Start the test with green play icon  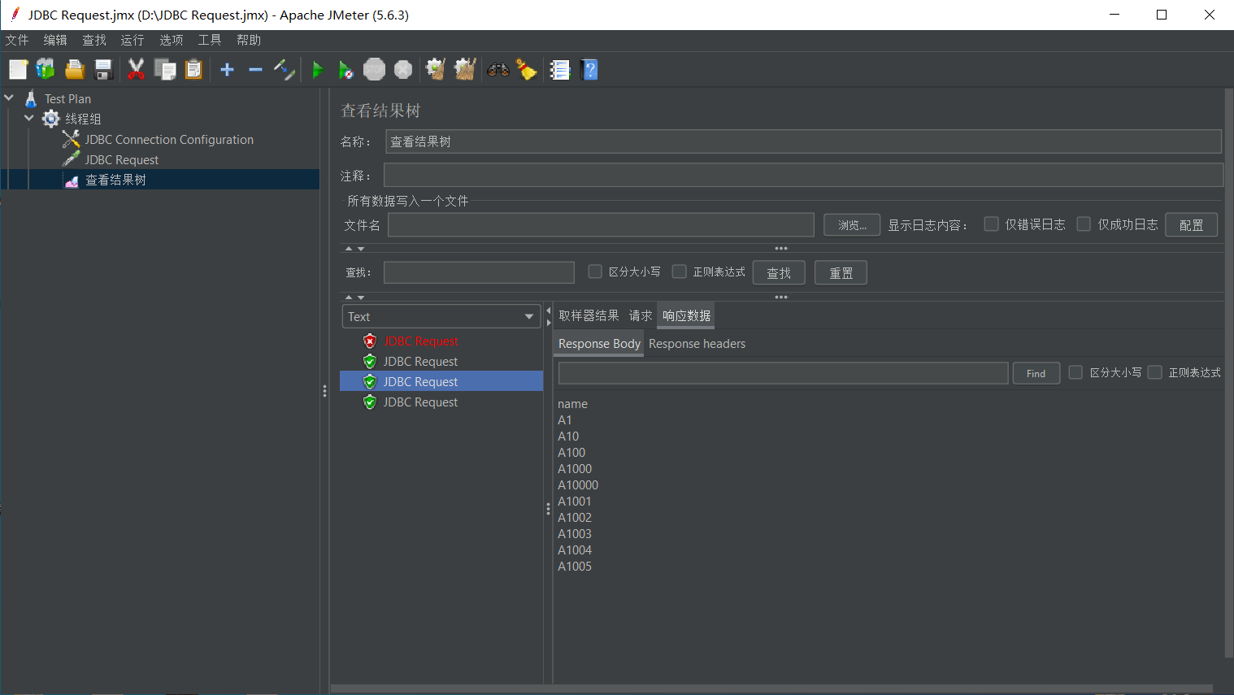point(318,70)
